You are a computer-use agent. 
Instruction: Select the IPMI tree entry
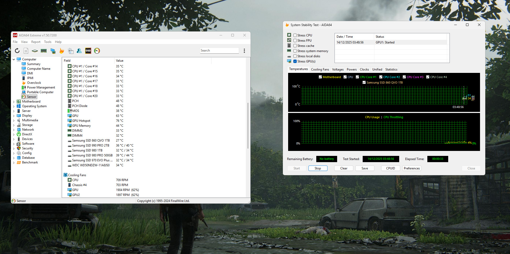(30, 78)
